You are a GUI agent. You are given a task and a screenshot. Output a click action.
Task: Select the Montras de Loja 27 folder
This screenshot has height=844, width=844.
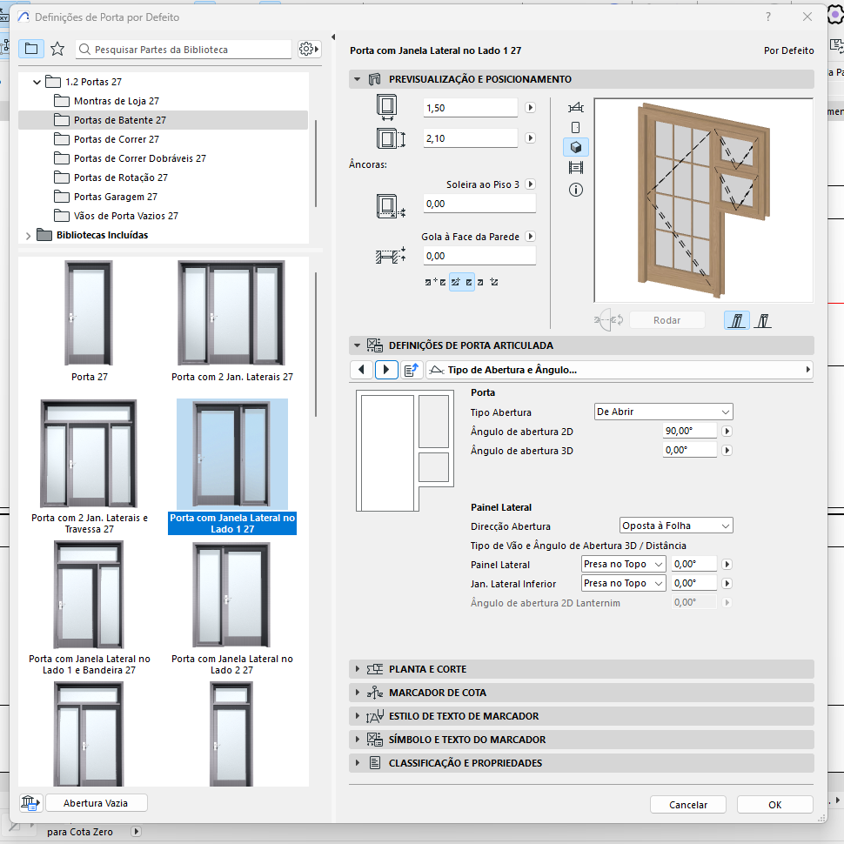(x=117, y=101)
